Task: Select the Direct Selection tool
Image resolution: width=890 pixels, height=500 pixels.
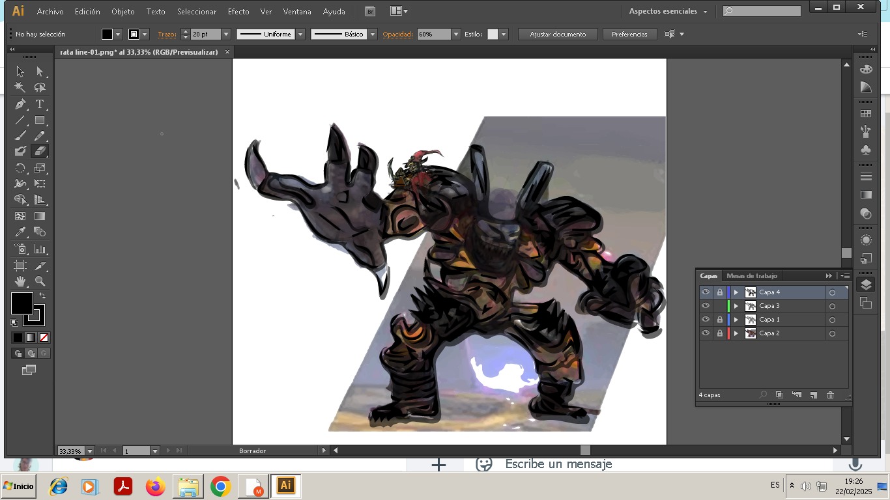Action: (x=40, y=72)
